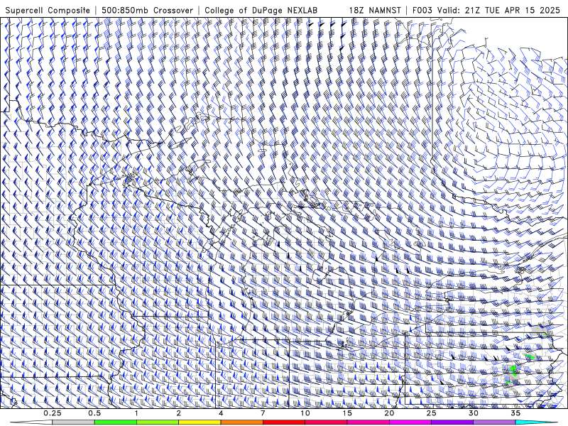Click the legend value 30
The width and height of the screenshot is (568, 426).
click(473, 413)
